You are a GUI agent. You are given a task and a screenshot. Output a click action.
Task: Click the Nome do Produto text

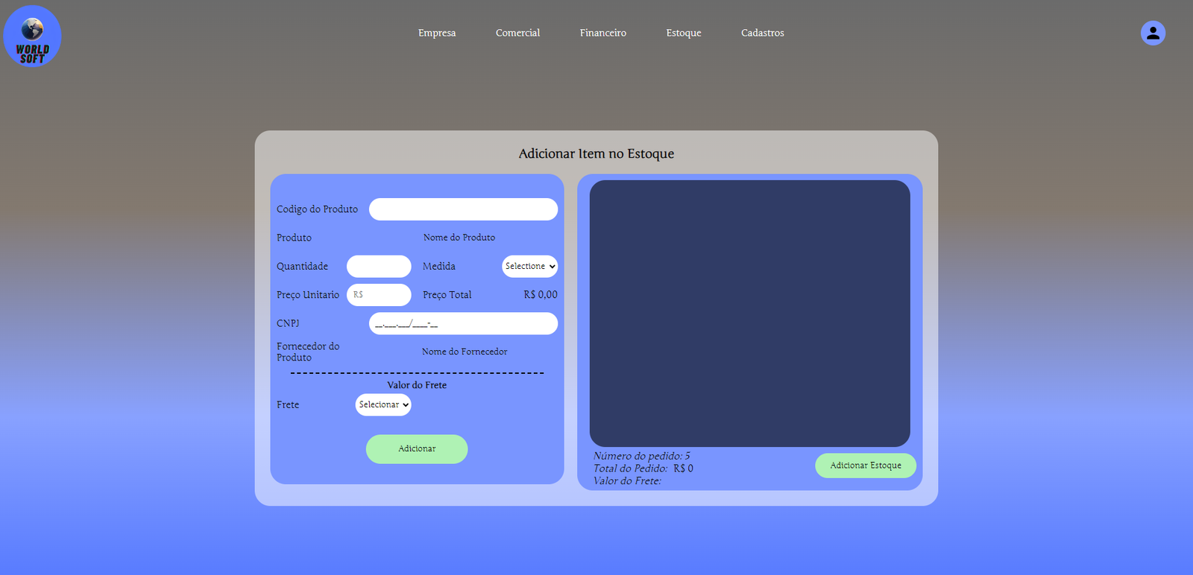coord(459,238)
